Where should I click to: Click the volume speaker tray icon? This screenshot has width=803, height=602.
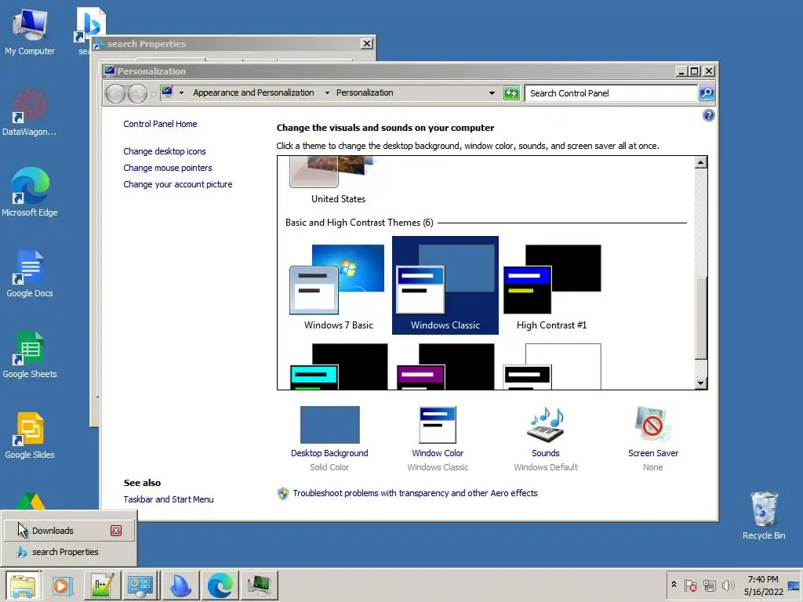tap(728, 585)
